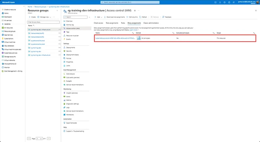Switch to the Roles tab
The width and height of the screenshot is (260, 142).
pos(123,23)
